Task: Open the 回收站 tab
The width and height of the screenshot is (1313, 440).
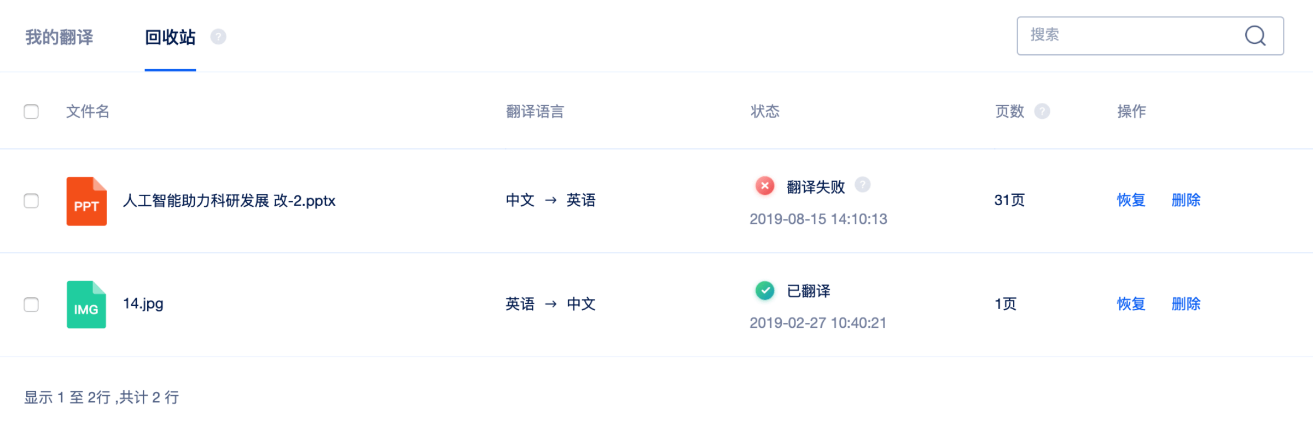Action: (x=170, y=37)
